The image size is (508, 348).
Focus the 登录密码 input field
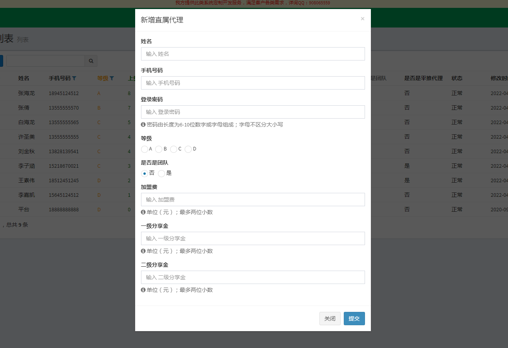[253, 112]
